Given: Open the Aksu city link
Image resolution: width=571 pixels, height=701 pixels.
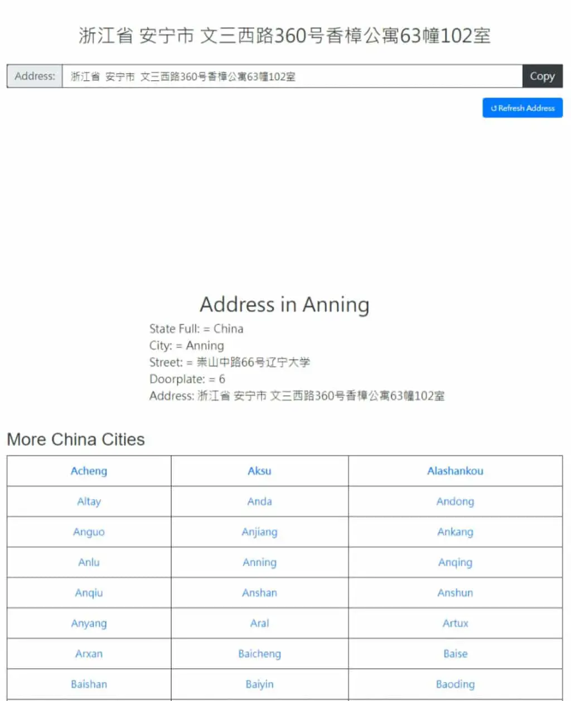Looking at the screenshot, I should point(259,471).
